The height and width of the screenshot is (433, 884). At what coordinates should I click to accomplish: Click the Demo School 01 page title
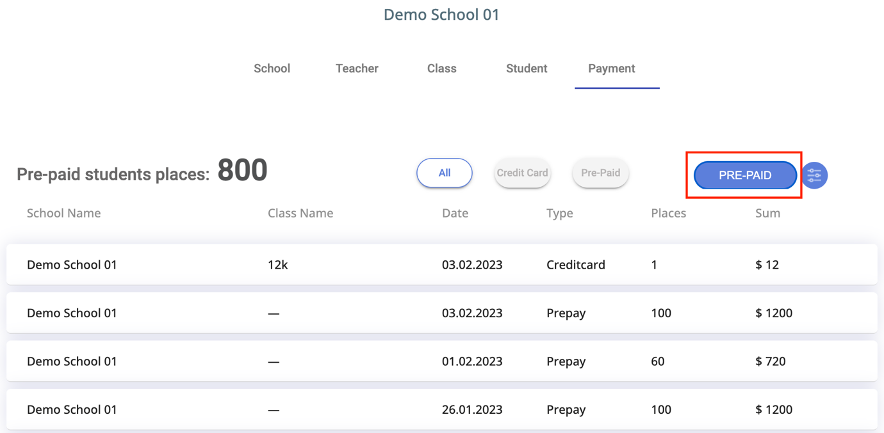coord(441,15)
